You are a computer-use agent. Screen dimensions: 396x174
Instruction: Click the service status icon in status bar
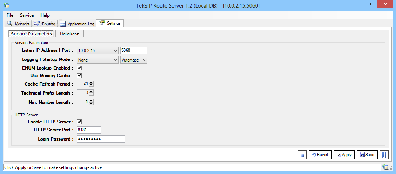(385, 167)
